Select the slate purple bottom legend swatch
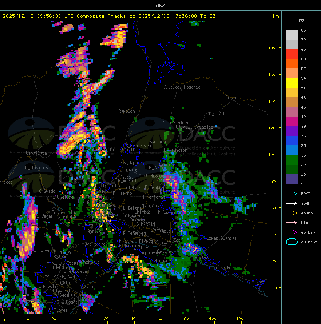 point(292,179)
